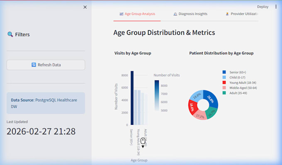Click the chart icon on Age Group Analysis tab
This screenshot has height=165, width=282.
click(122, 14)
